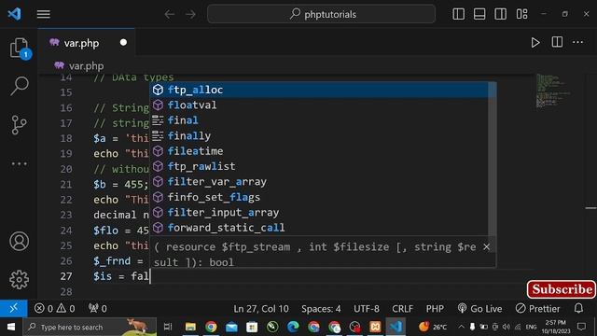Open Microsoft Edge from the taskbar
The height and width of the screenshot is (336, 597).
pyautogui.click(x=293, y=327)
